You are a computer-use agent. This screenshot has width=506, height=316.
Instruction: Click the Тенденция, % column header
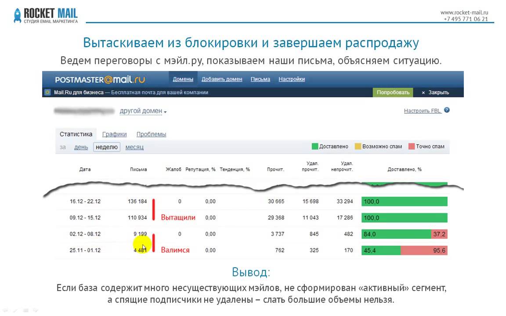coord(235,169)
